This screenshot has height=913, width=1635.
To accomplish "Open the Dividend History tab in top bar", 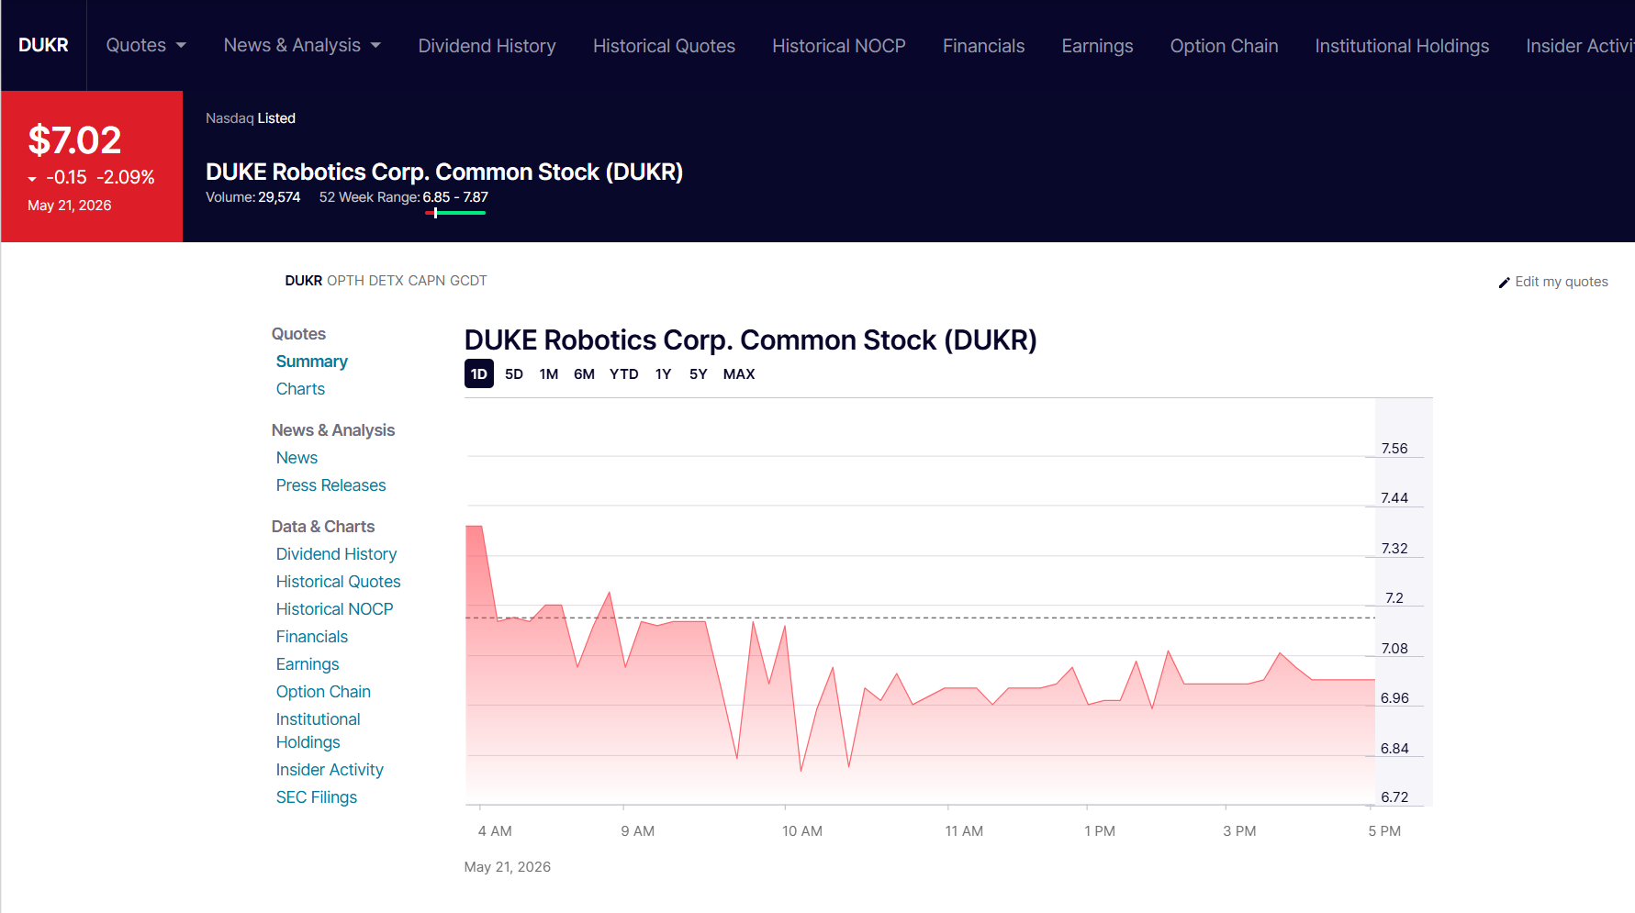I will [487, 46].
